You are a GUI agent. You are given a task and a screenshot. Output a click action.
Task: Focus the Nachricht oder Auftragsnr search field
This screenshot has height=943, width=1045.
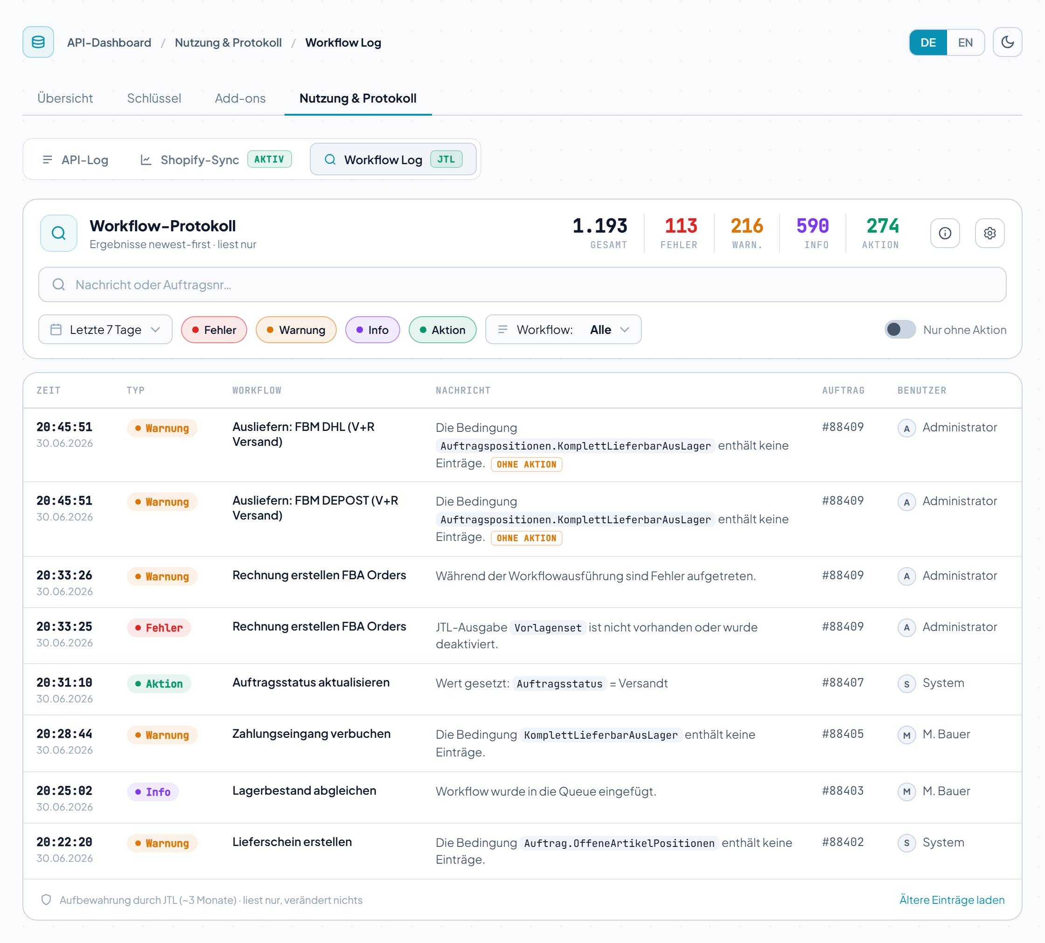[522, 284]
